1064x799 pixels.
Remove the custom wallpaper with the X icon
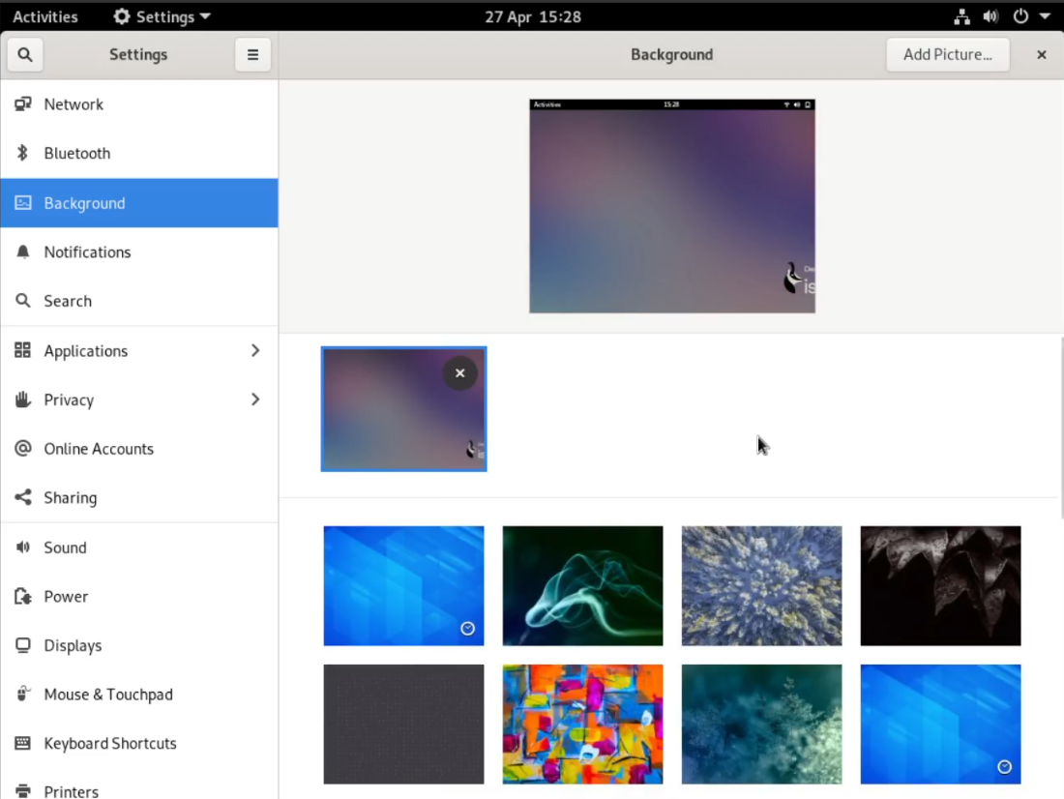[459, 373]
